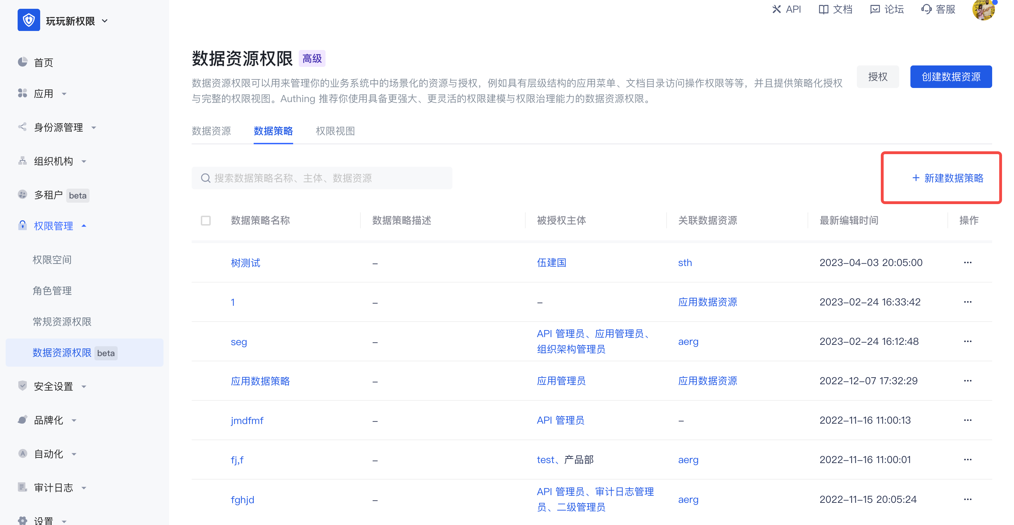Open the 树测试 policy link
Screen dimensions: 1014x525
point(245,262)
